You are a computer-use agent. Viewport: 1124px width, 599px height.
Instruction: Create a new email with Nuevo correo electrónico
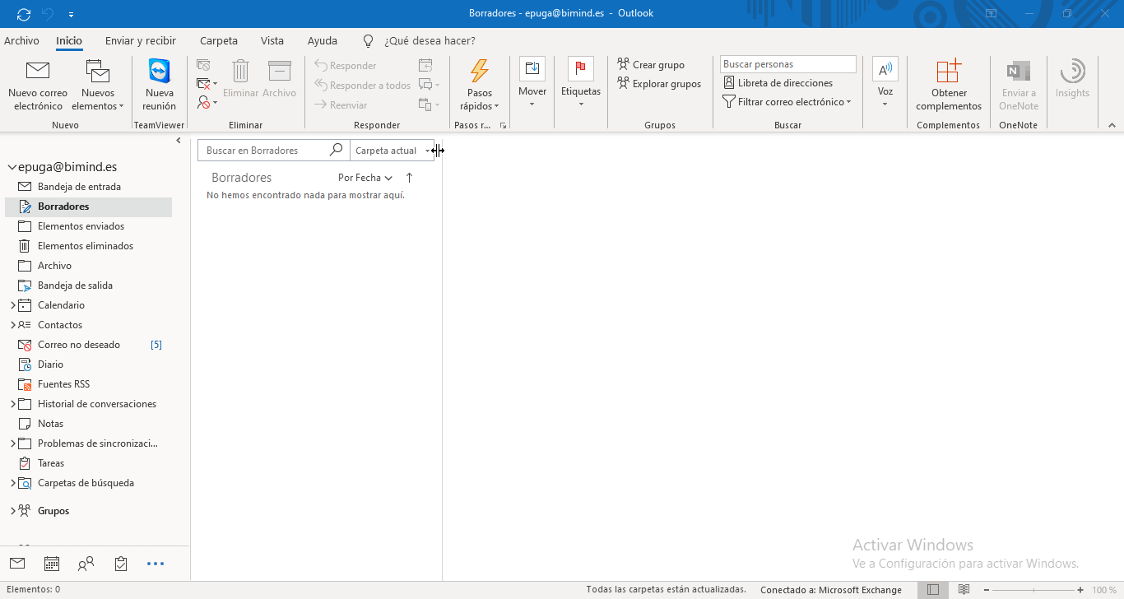38,86
